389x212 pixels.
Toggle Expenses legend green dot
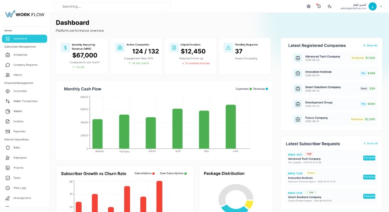click(251, 89)
